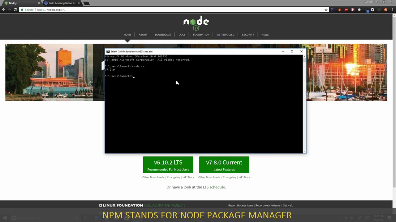This screenshot has height=222, width=396.
Task: Open the HOME nav item
Action: pyautogui.click(x=127, y=35)
